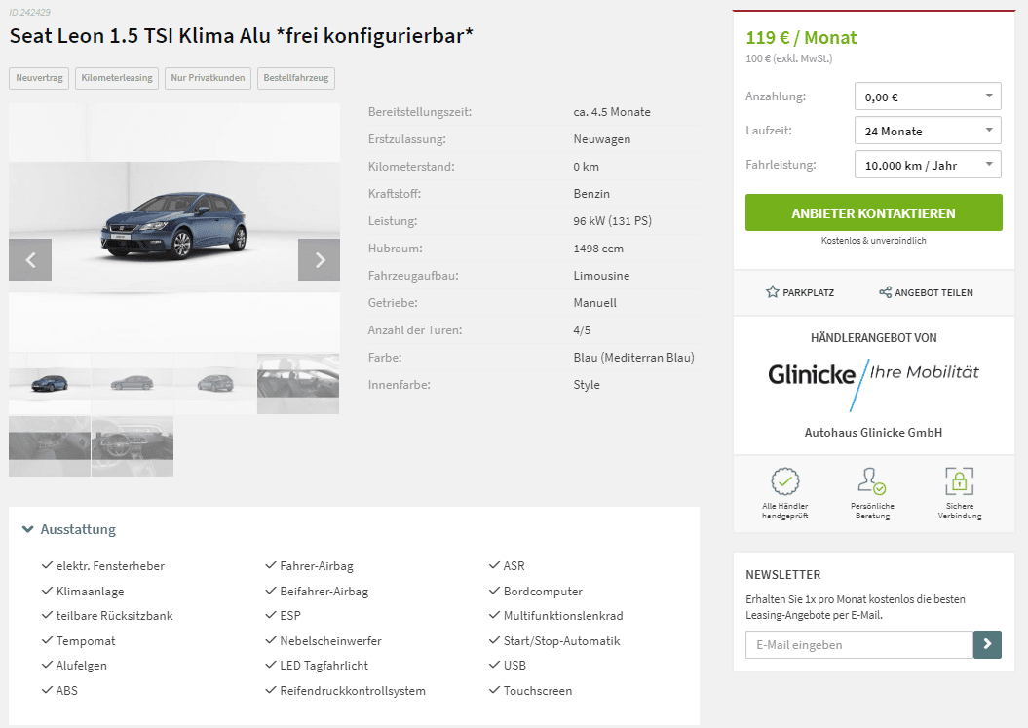The image size is (1028, 728).
Task: Click the 119 € / Monat price
Action: pos(801,37)
